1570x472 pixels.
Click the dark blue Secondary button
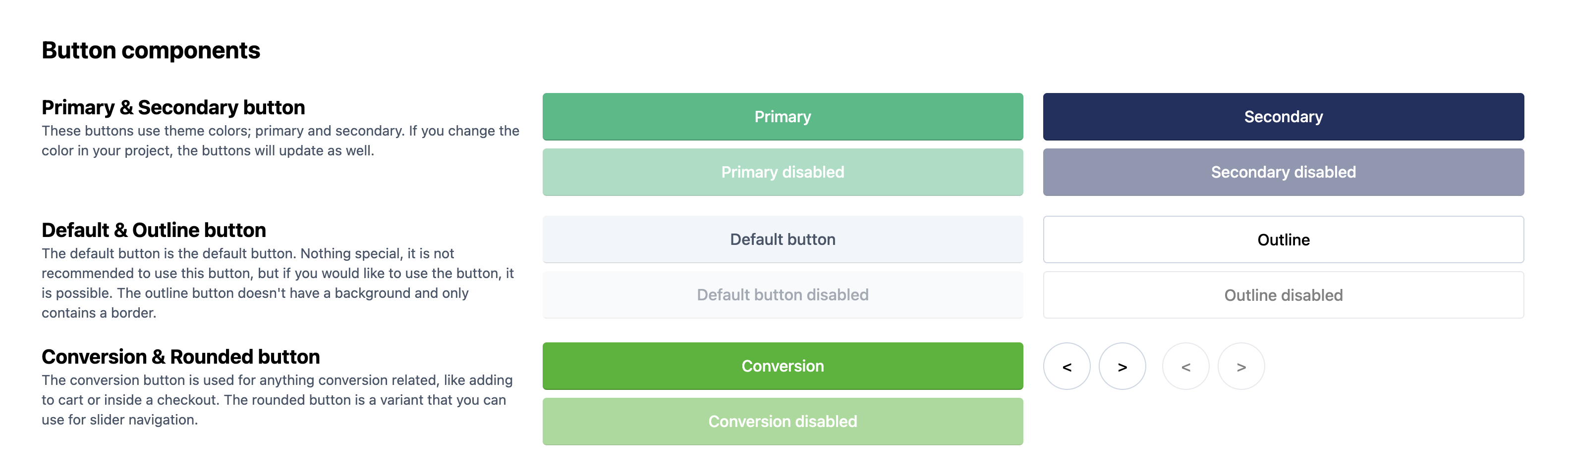(x=1283, y=117)
